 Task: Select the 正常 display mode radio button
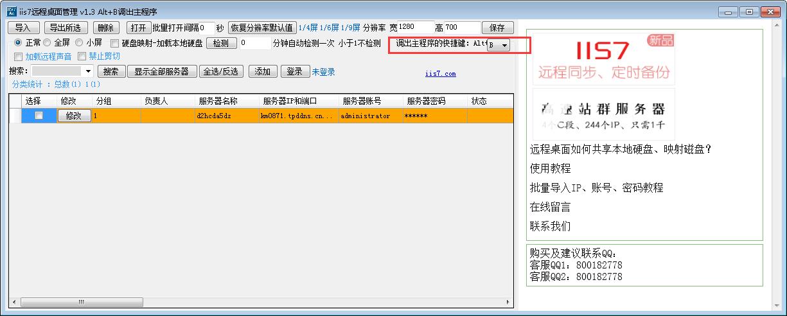(18, 43)
